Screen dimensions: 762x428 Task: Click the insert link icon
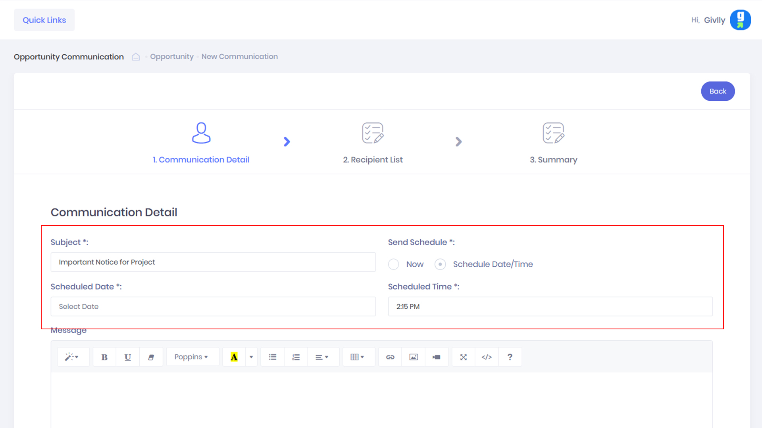[x=390, y=357]
